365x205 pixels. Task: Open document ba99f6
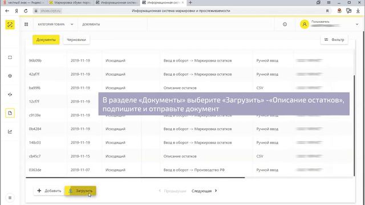[35, 88]
